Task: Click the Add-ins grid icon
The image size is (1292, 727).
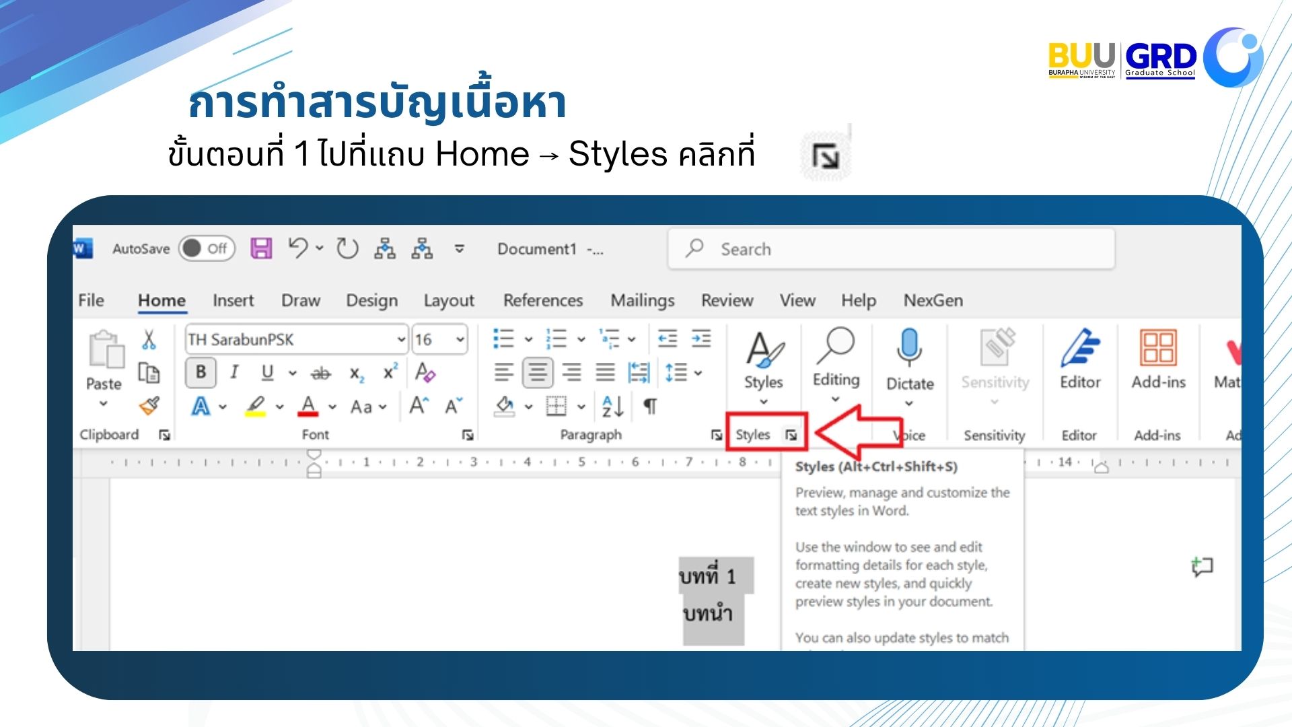Action: pyautogui.click(x=1157, y=348)
